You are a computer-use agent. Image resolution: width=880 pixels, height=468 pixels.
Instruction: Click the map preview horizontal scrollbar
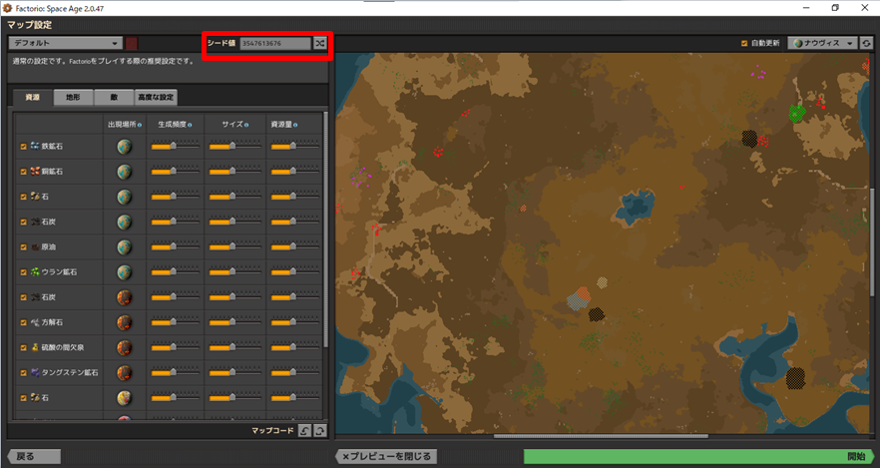pyautogui.click(x=601, y=435)
